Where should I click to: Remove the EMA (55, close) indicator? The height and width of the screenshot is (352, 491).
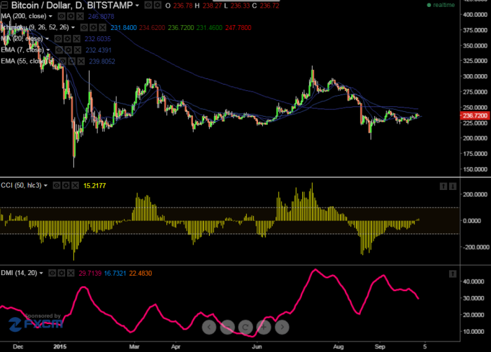click(x=81, y=61)
